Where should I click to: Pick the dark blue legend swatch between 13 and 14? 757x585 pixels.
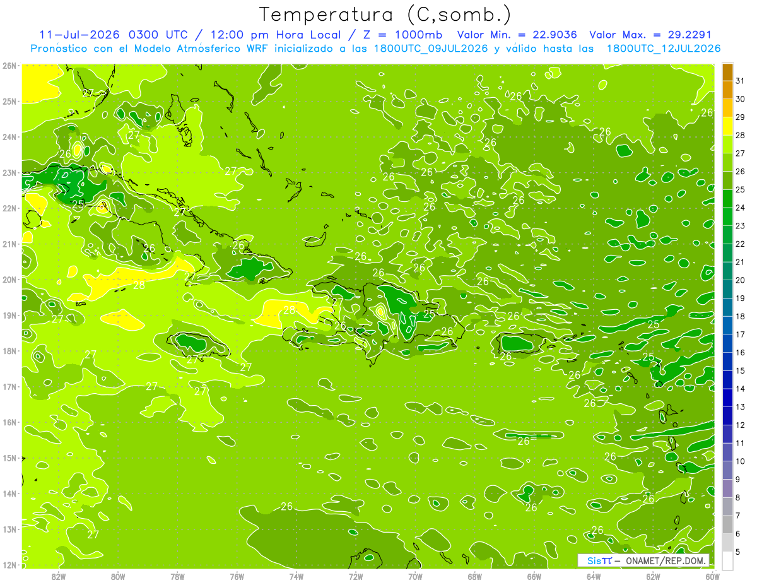click(728, 398)
